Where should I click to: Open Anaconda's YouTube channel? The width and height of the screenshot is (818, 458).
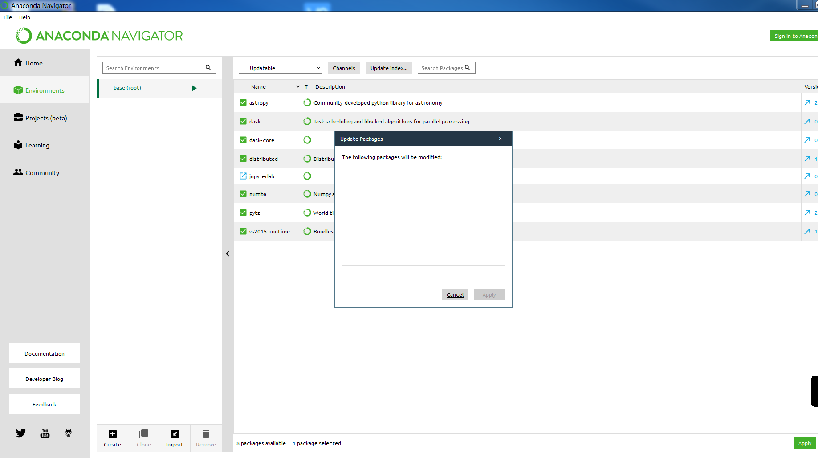[x=45, y=433]
